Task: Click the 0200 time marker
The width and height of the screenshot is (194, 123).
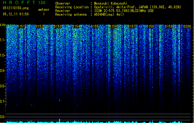Action: [x=187, y=26]
